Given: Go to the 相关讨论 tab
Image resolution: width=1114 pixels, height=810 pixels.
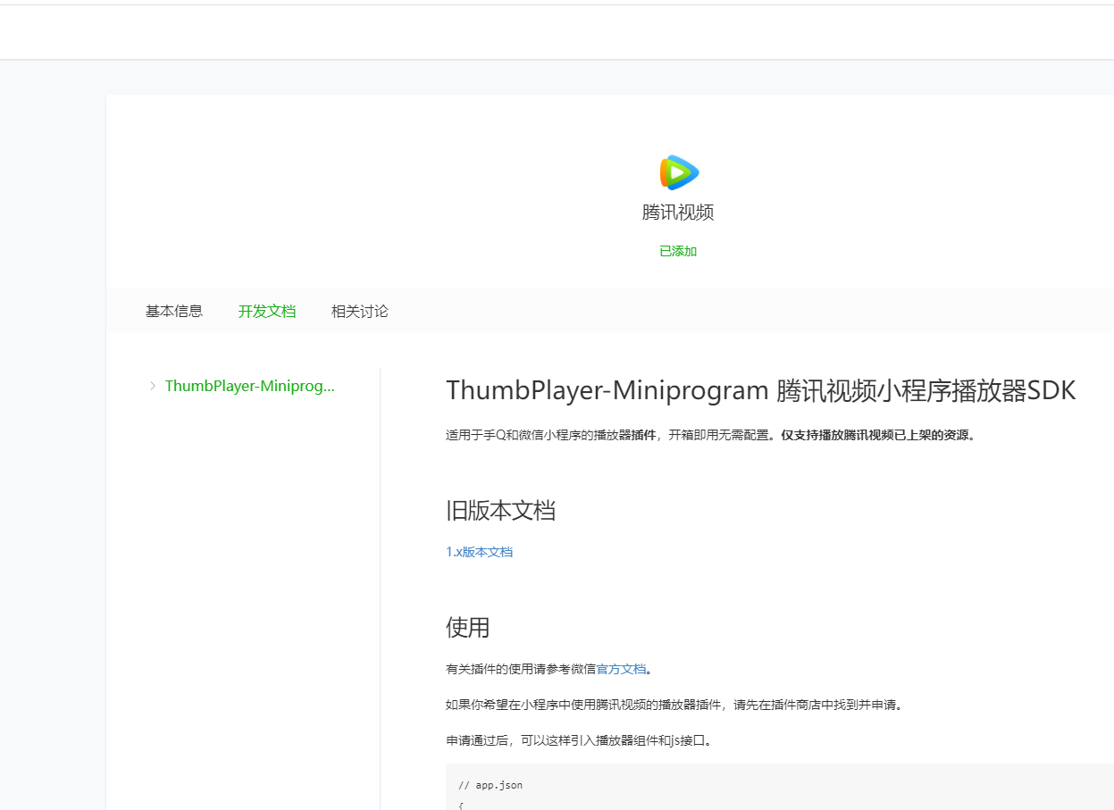Looking at the screenshot, I should pos(360,311).
